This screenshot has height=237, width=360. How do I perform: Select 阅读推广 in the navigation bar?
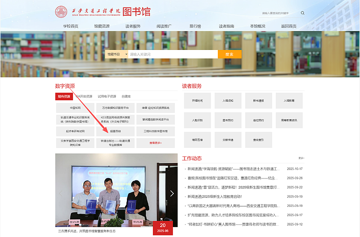(164, 26)
